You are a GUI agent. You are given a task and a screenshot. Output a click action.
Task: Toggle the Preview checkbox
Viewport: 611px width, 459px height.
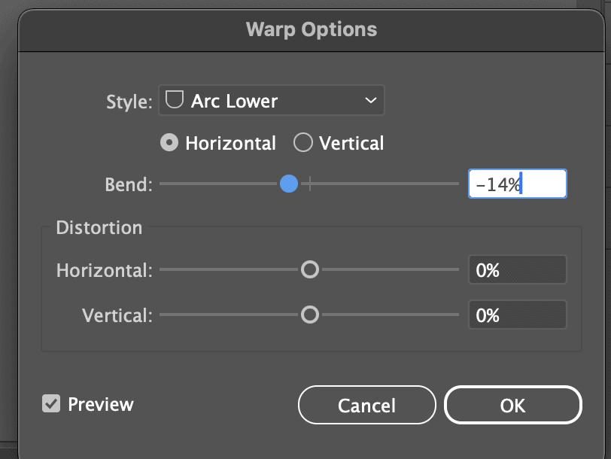point(51,404)
